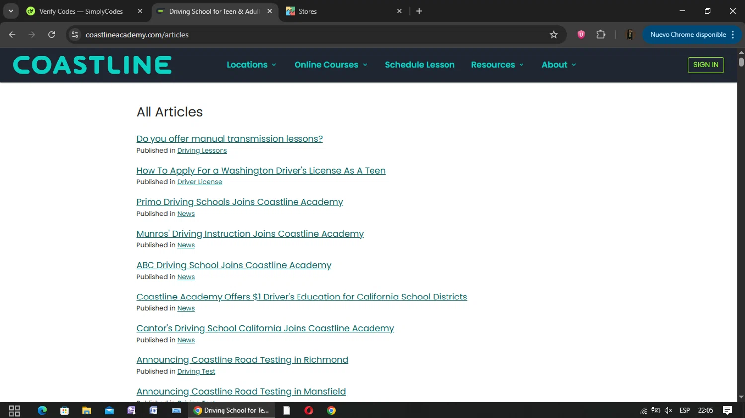Open Road Testing in Mansfield article
The width and height of the screenshot is (745, 418).
tap(241, 392)
